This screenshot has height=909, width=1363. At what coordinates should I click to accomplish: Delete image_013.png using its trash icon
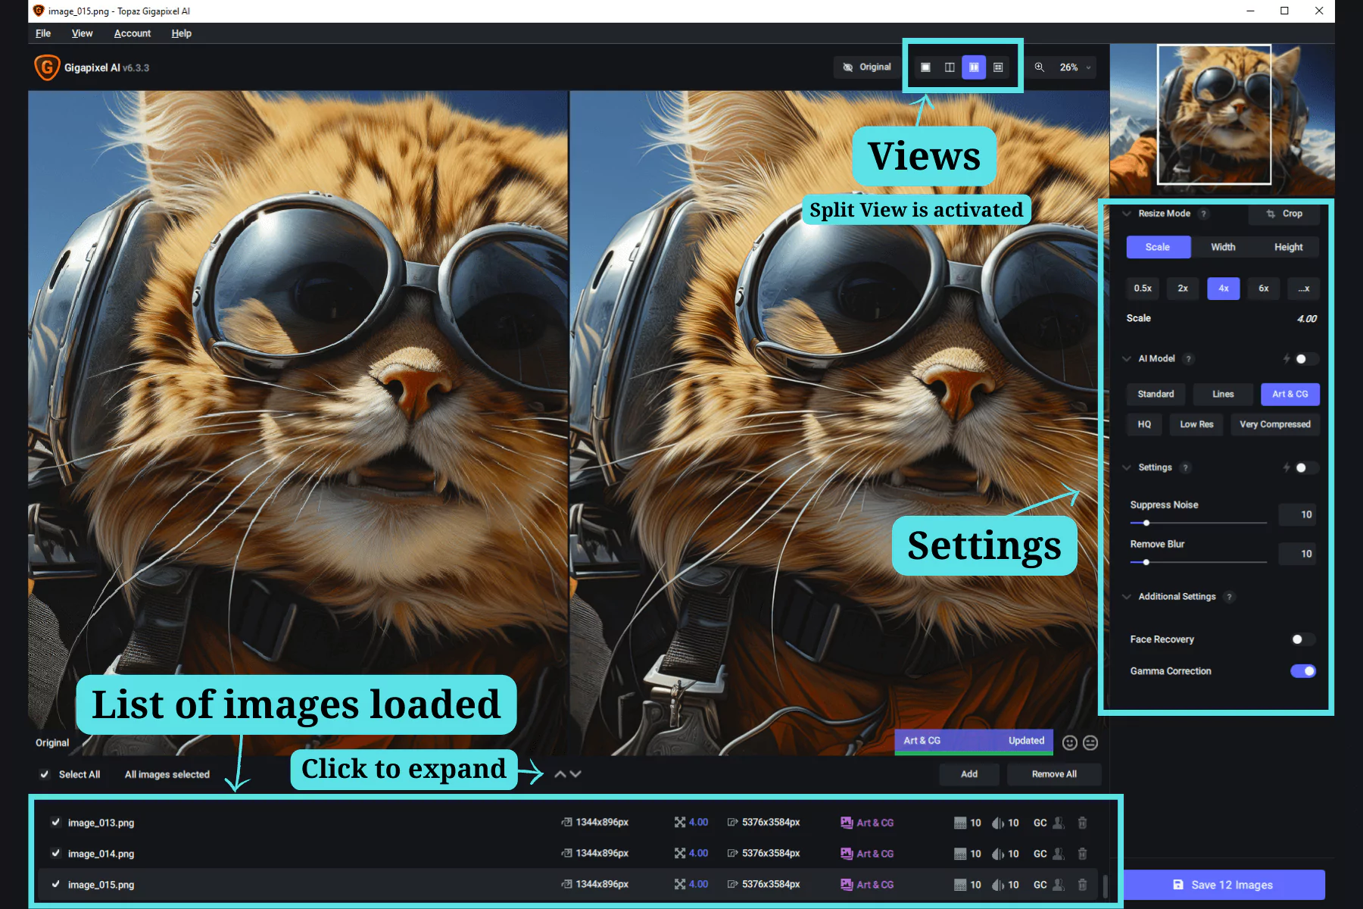[x=1082, y=823]
